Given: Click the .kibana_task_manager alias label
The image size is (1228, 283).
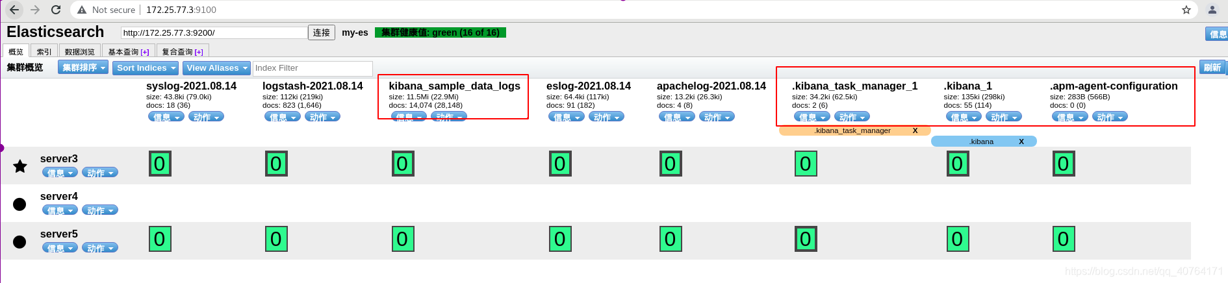Looking at the screenshot, I should 852,130.
